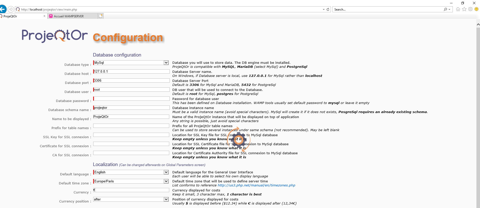Switch to the Accueil WAMPSERVER tab
480x208 pixels.
tap(69, 16)
